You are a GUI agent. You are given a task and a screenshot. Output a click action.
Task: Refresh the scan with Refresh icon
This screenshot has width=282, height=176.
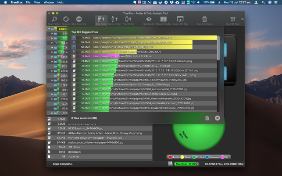click(66, 19)
